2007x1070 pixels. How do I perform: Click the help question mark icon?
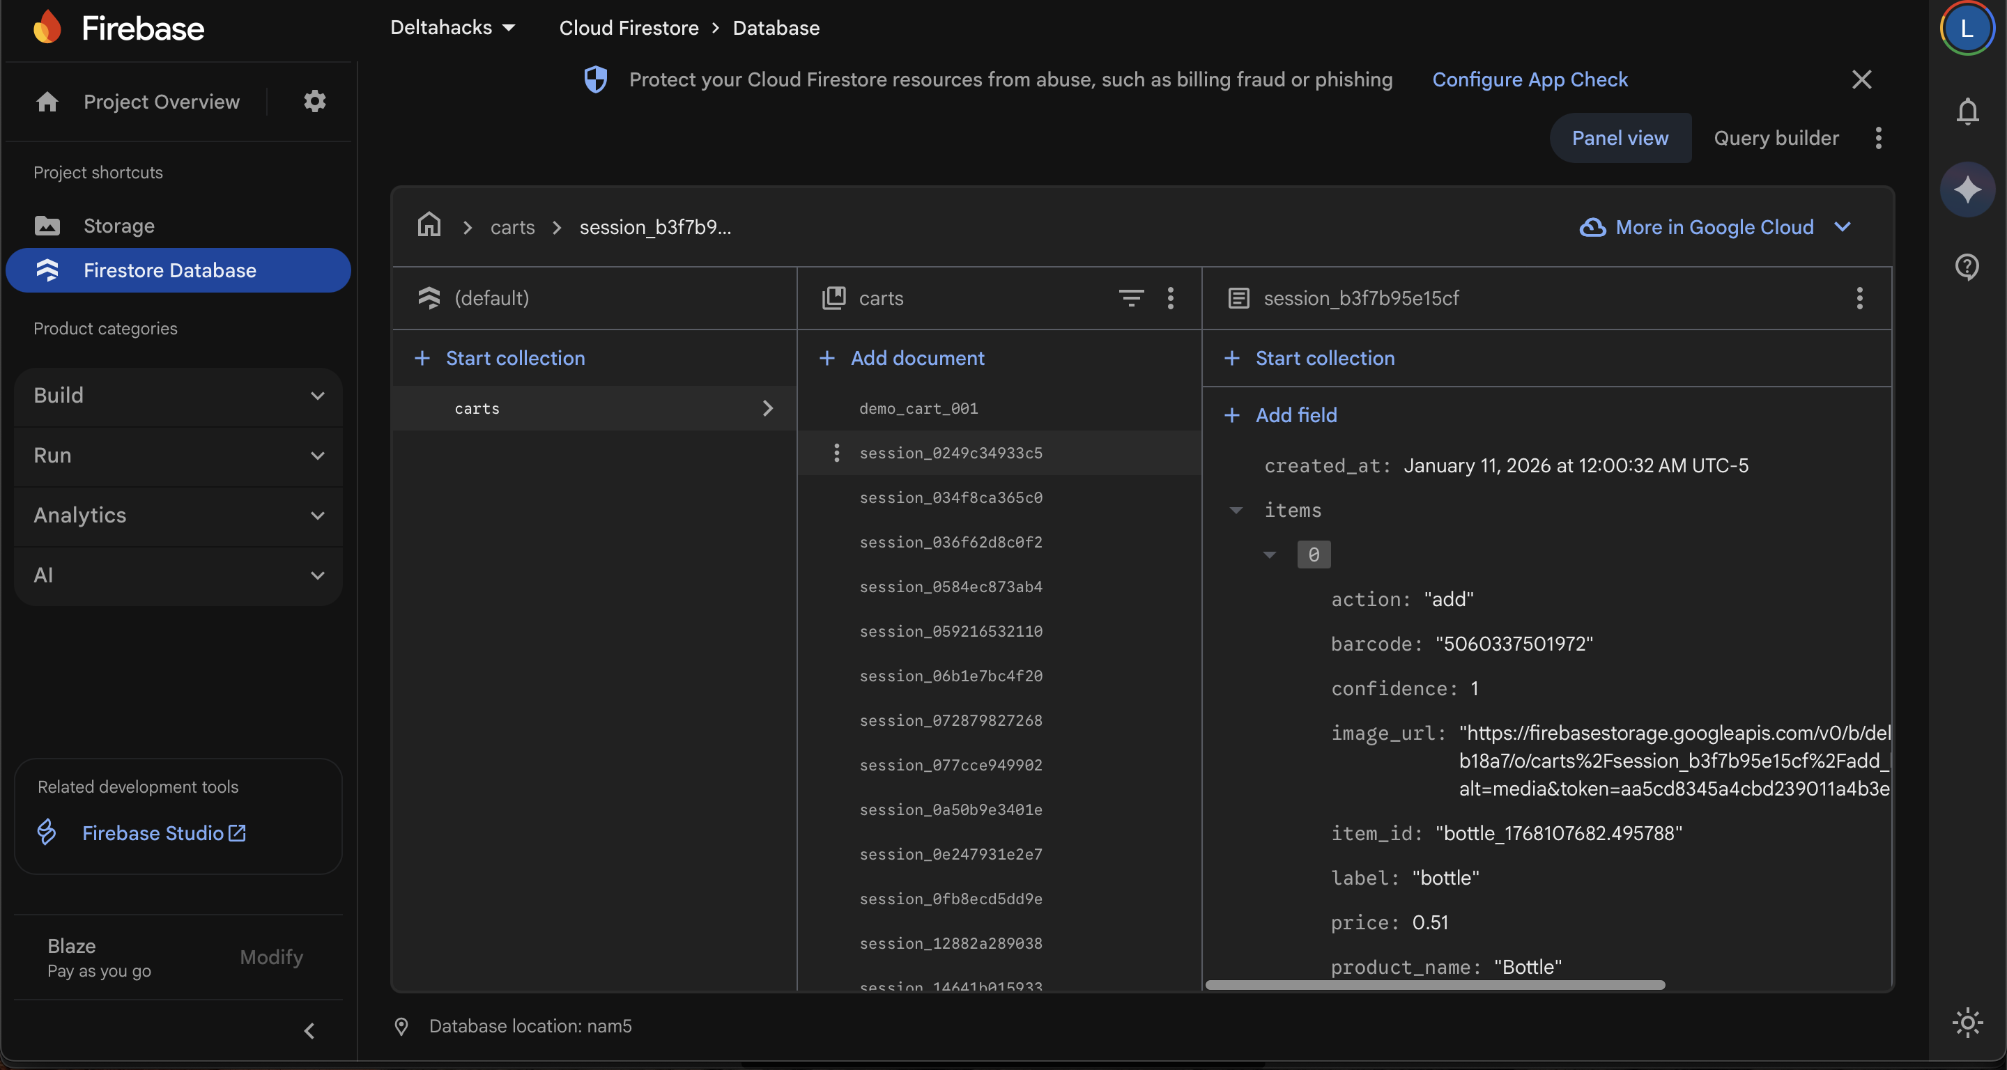1967,267
